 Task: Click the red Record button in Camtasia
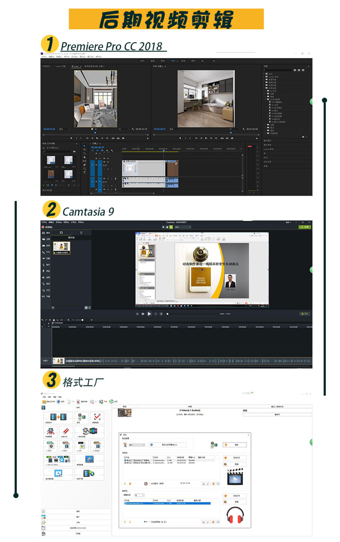click(x=43, y=227)
